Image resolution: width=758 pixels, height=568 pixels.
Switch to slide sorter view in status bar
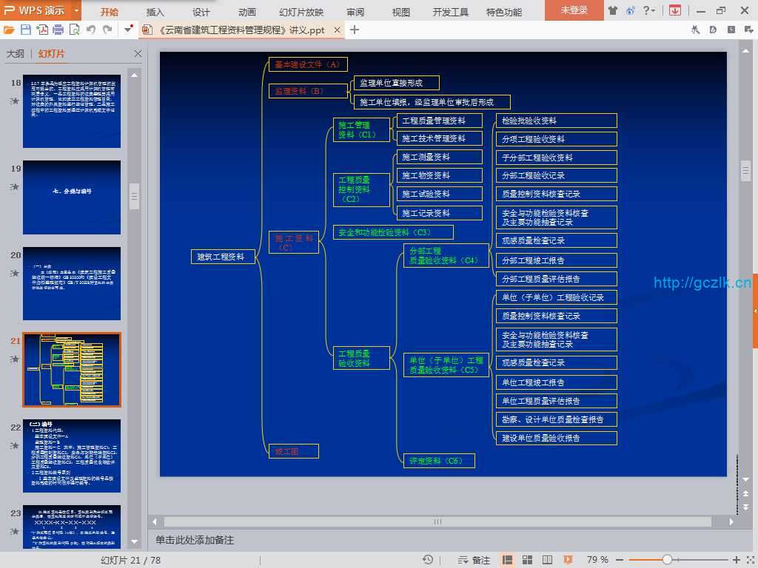pyautogui.click(x=526, y=560)
